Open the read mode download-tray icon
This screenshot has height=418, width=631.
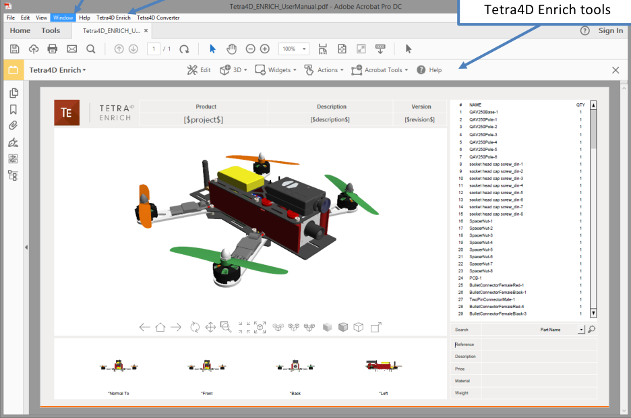380,49
